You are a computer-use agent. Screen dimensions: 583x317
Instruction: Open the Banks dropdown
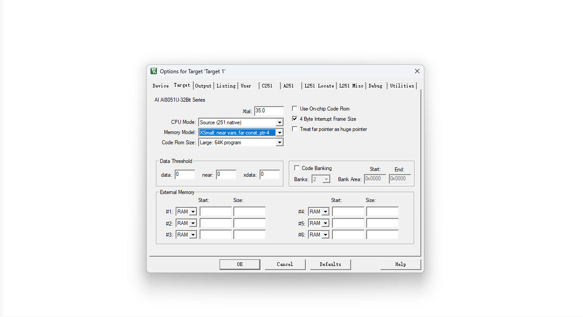pos(326,179)
